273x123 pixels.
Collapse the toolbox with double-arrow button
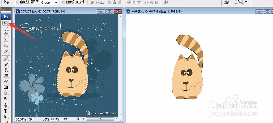pos(3,9)
